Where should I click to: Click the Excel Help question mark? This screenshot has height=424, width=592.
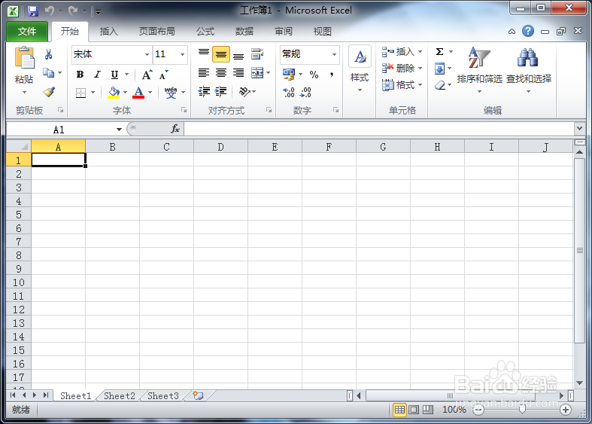click(x=528, y=31)
